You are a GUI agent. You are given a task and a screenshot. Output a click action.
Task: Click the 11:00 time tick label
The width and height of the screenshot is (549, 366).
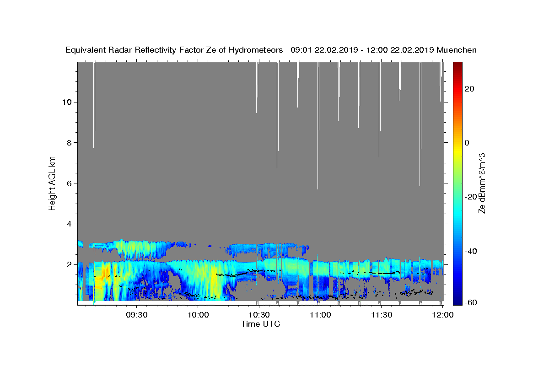pyautogui.click(x=320, y=315)
